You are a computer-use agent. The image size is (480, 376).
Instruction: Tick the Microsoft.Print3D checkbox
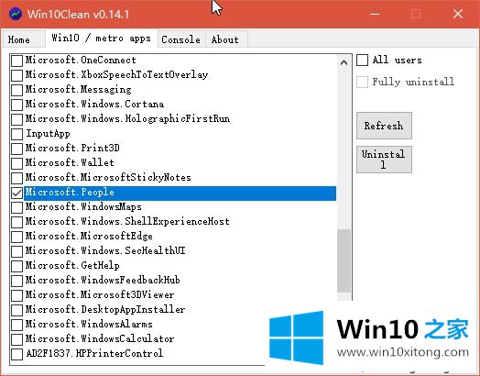(16, 149)
